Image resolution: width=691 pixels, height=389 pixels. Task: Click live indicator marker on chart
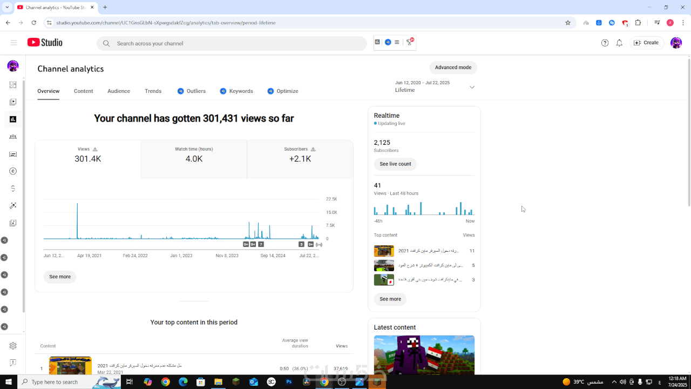[x=319, y=244]
